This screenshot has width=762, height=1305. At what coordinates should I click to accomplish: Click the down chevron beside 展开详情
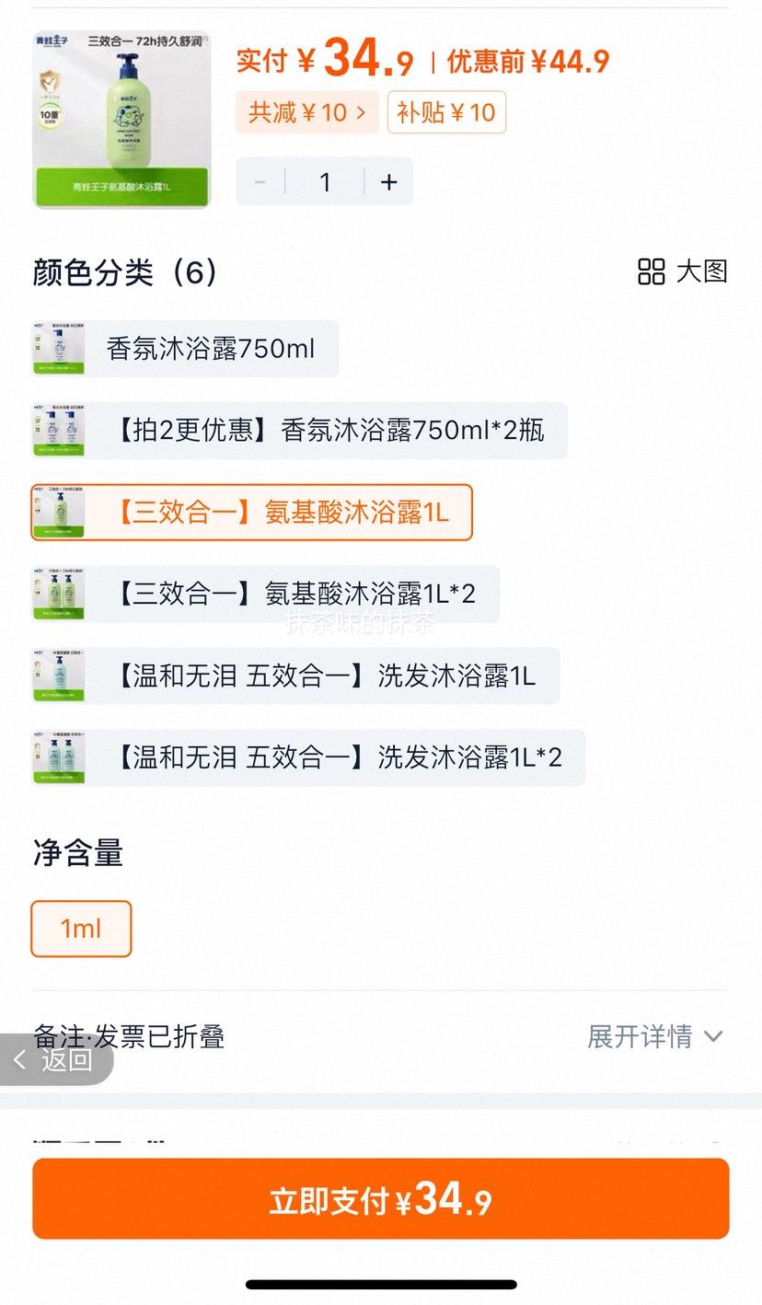[x=713, y=1036]
